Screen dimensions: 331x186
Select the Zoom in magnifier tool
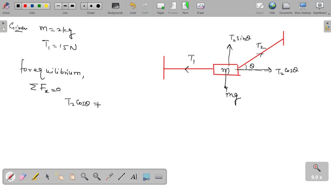84,177
